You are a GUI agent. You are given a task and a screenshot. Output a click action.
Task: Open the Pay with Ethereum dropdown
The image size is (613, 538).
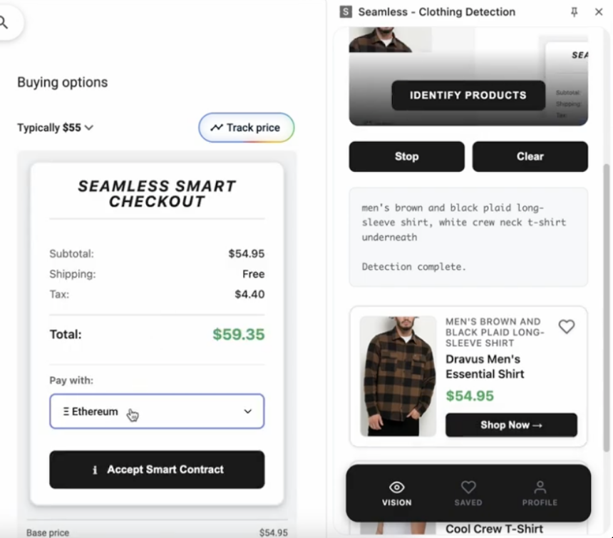pyautogui.click(x=156, y=412)
